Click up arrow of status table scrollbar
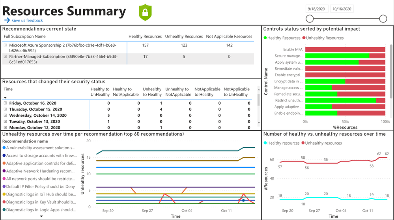394x220 pixels. (259, 89)
